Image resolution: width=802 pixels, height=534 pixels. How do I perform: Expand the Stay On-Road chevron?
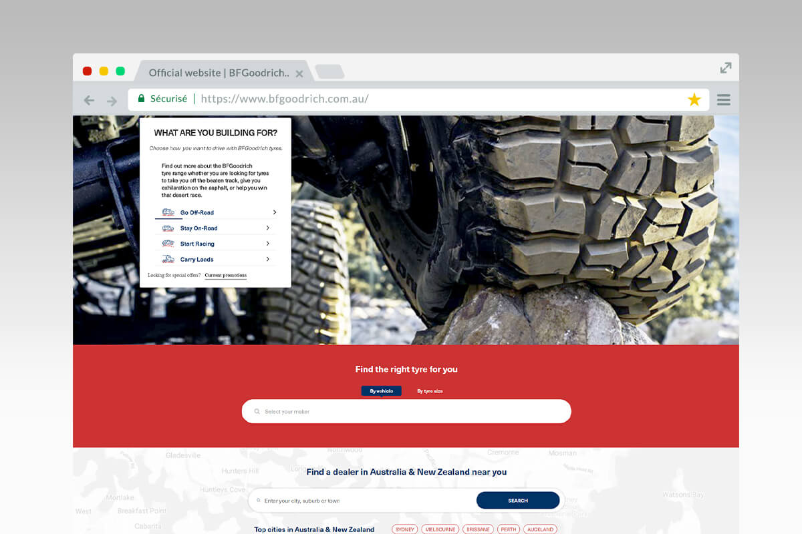[268, 228]
